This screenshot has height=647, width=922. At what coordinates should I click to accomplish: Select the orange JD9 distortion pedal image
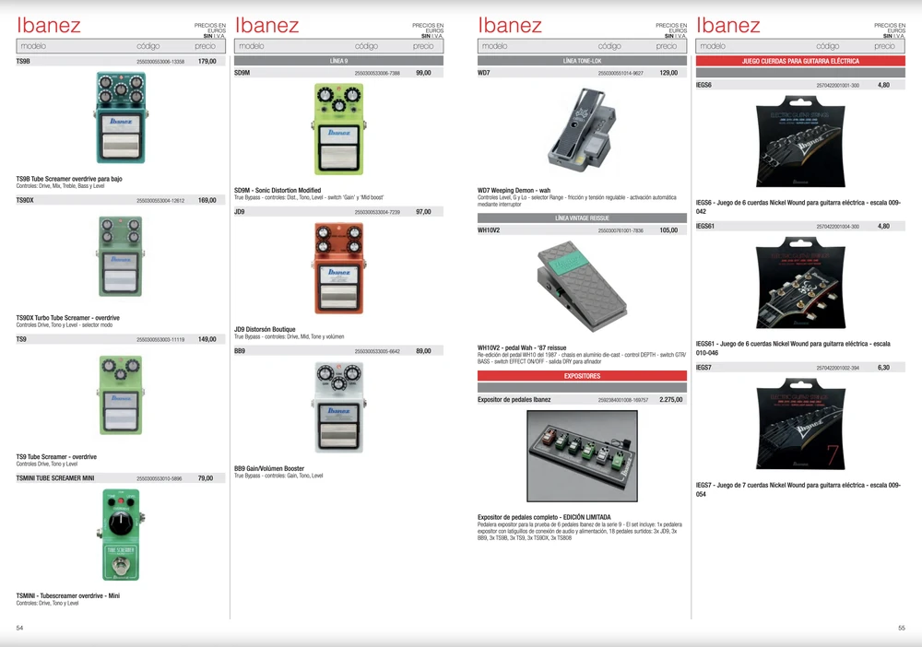[x=338, y=268]
